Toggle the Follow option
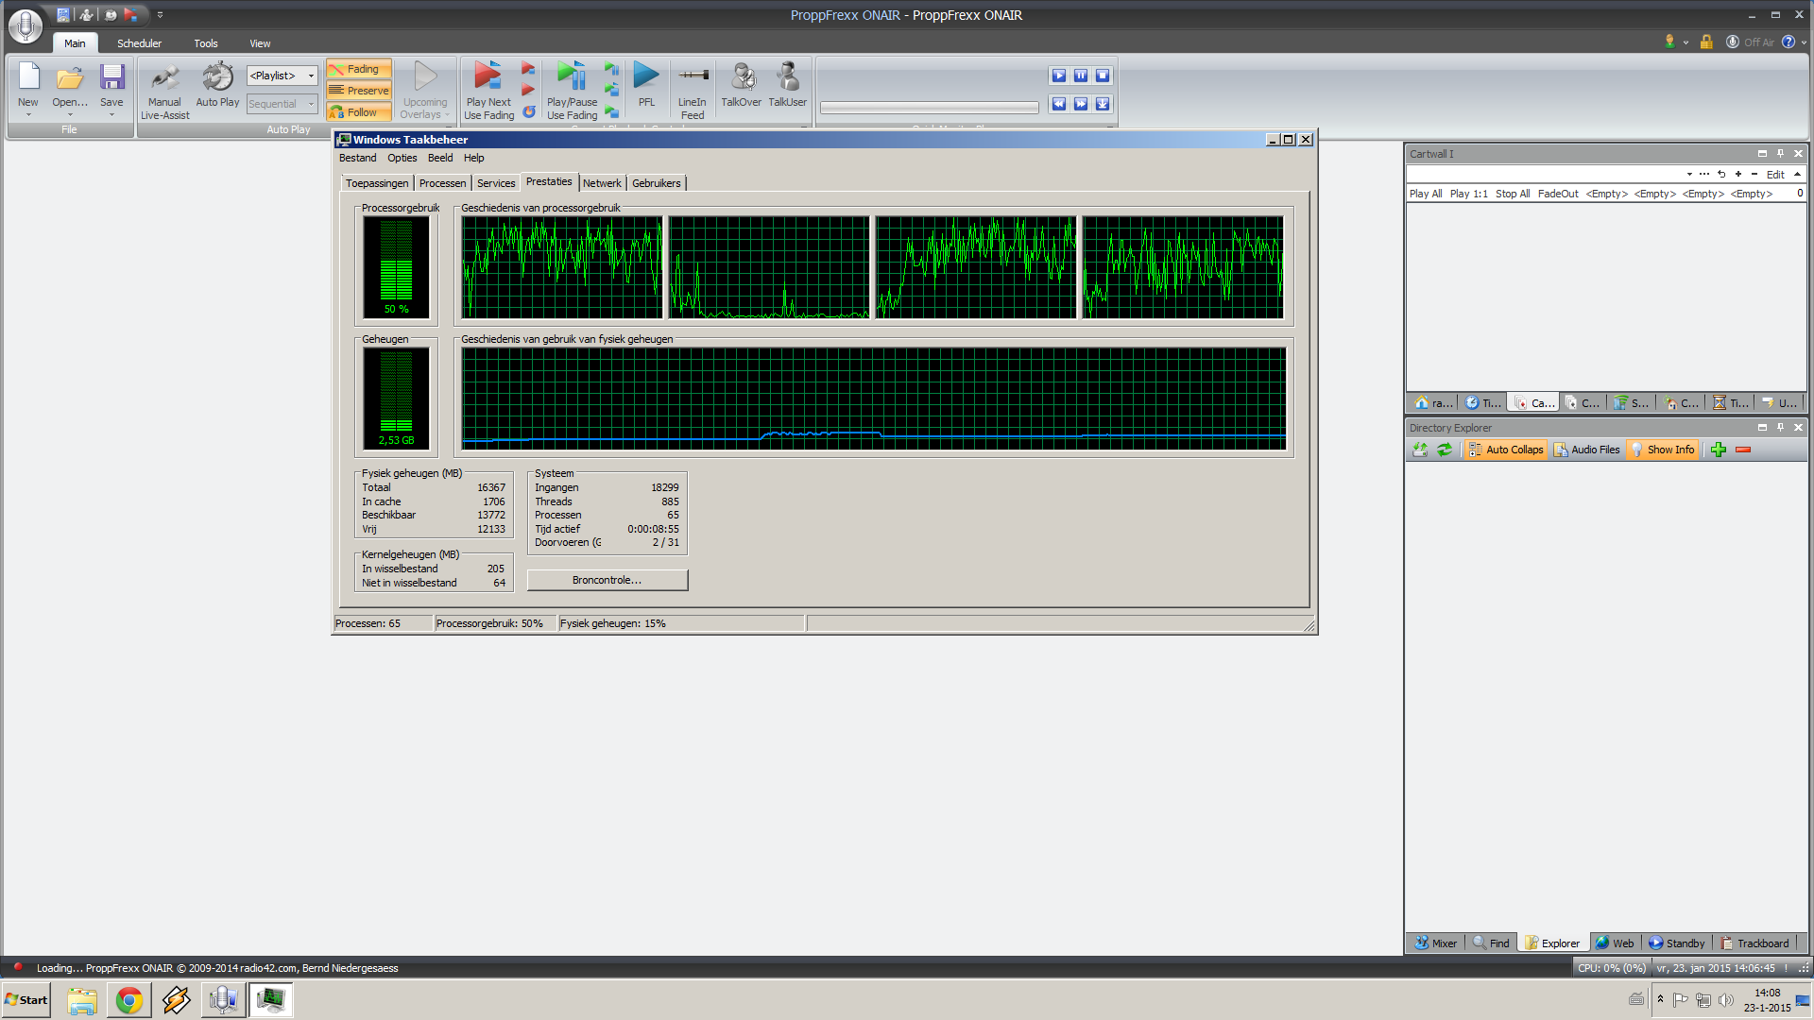1814x1020 pixels. (359, 112)
